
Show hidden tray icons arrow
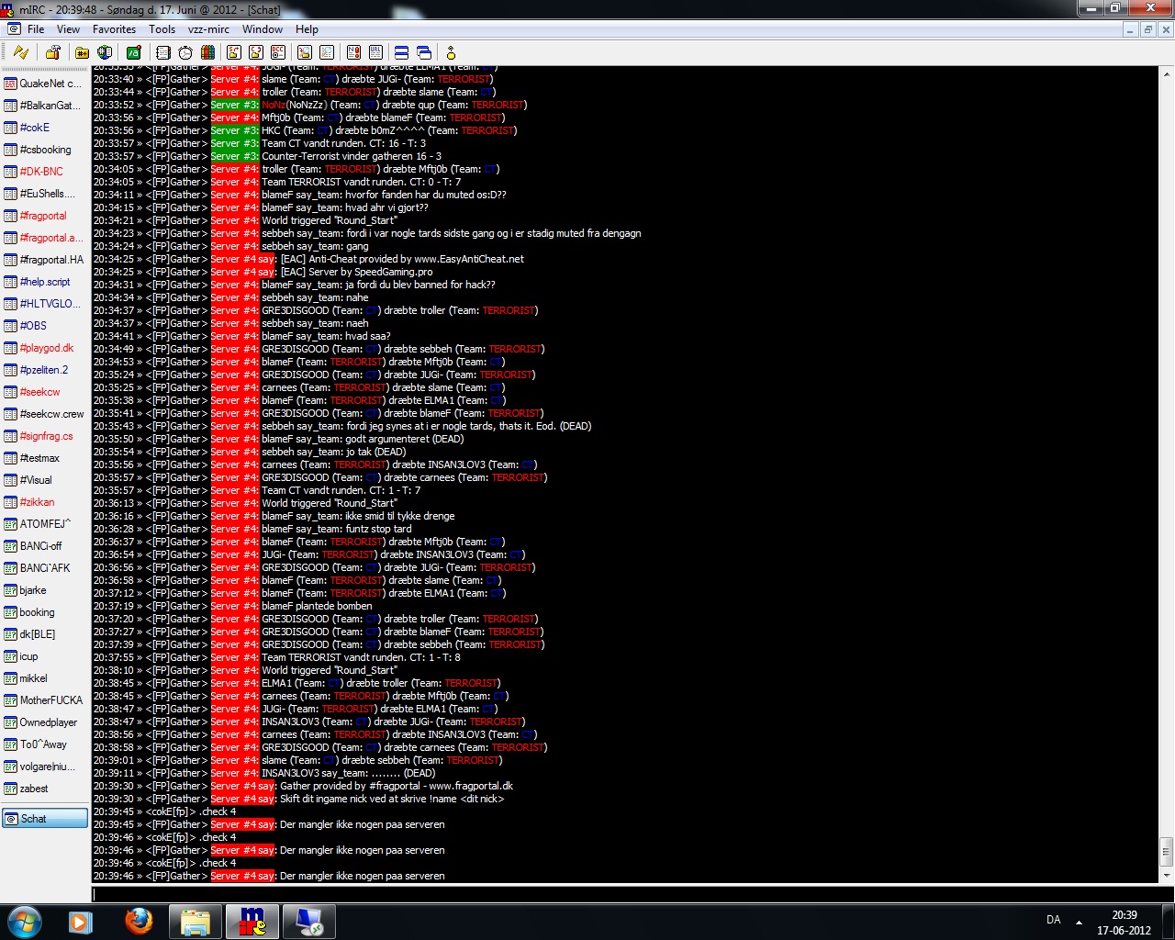1079,922
